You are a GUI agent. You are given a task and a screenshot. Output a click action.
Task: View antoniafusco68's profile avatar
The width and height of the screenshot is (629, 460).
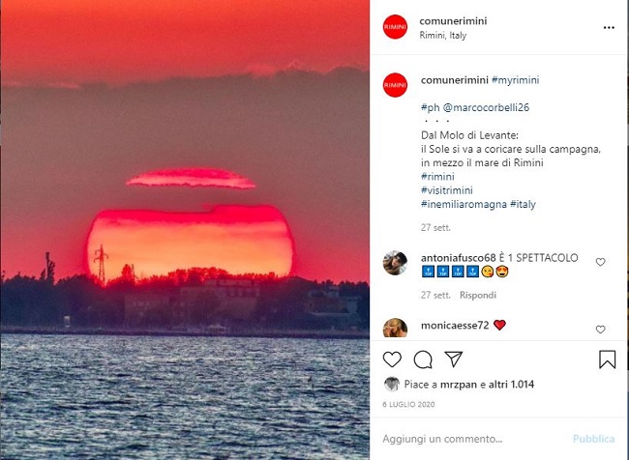point(395,263)
